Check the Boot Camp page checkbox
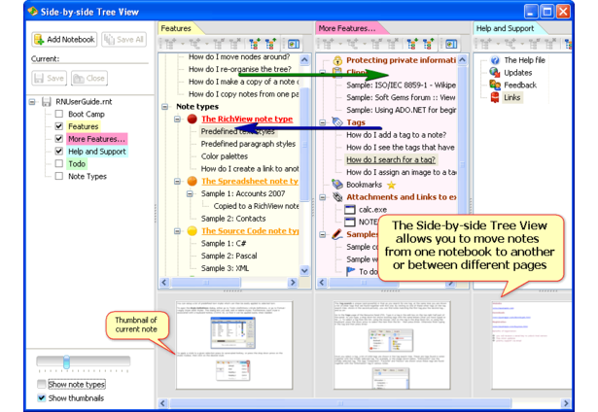This screenshot has width=598, height=412. pyautogui.click(x=59, y=114)
